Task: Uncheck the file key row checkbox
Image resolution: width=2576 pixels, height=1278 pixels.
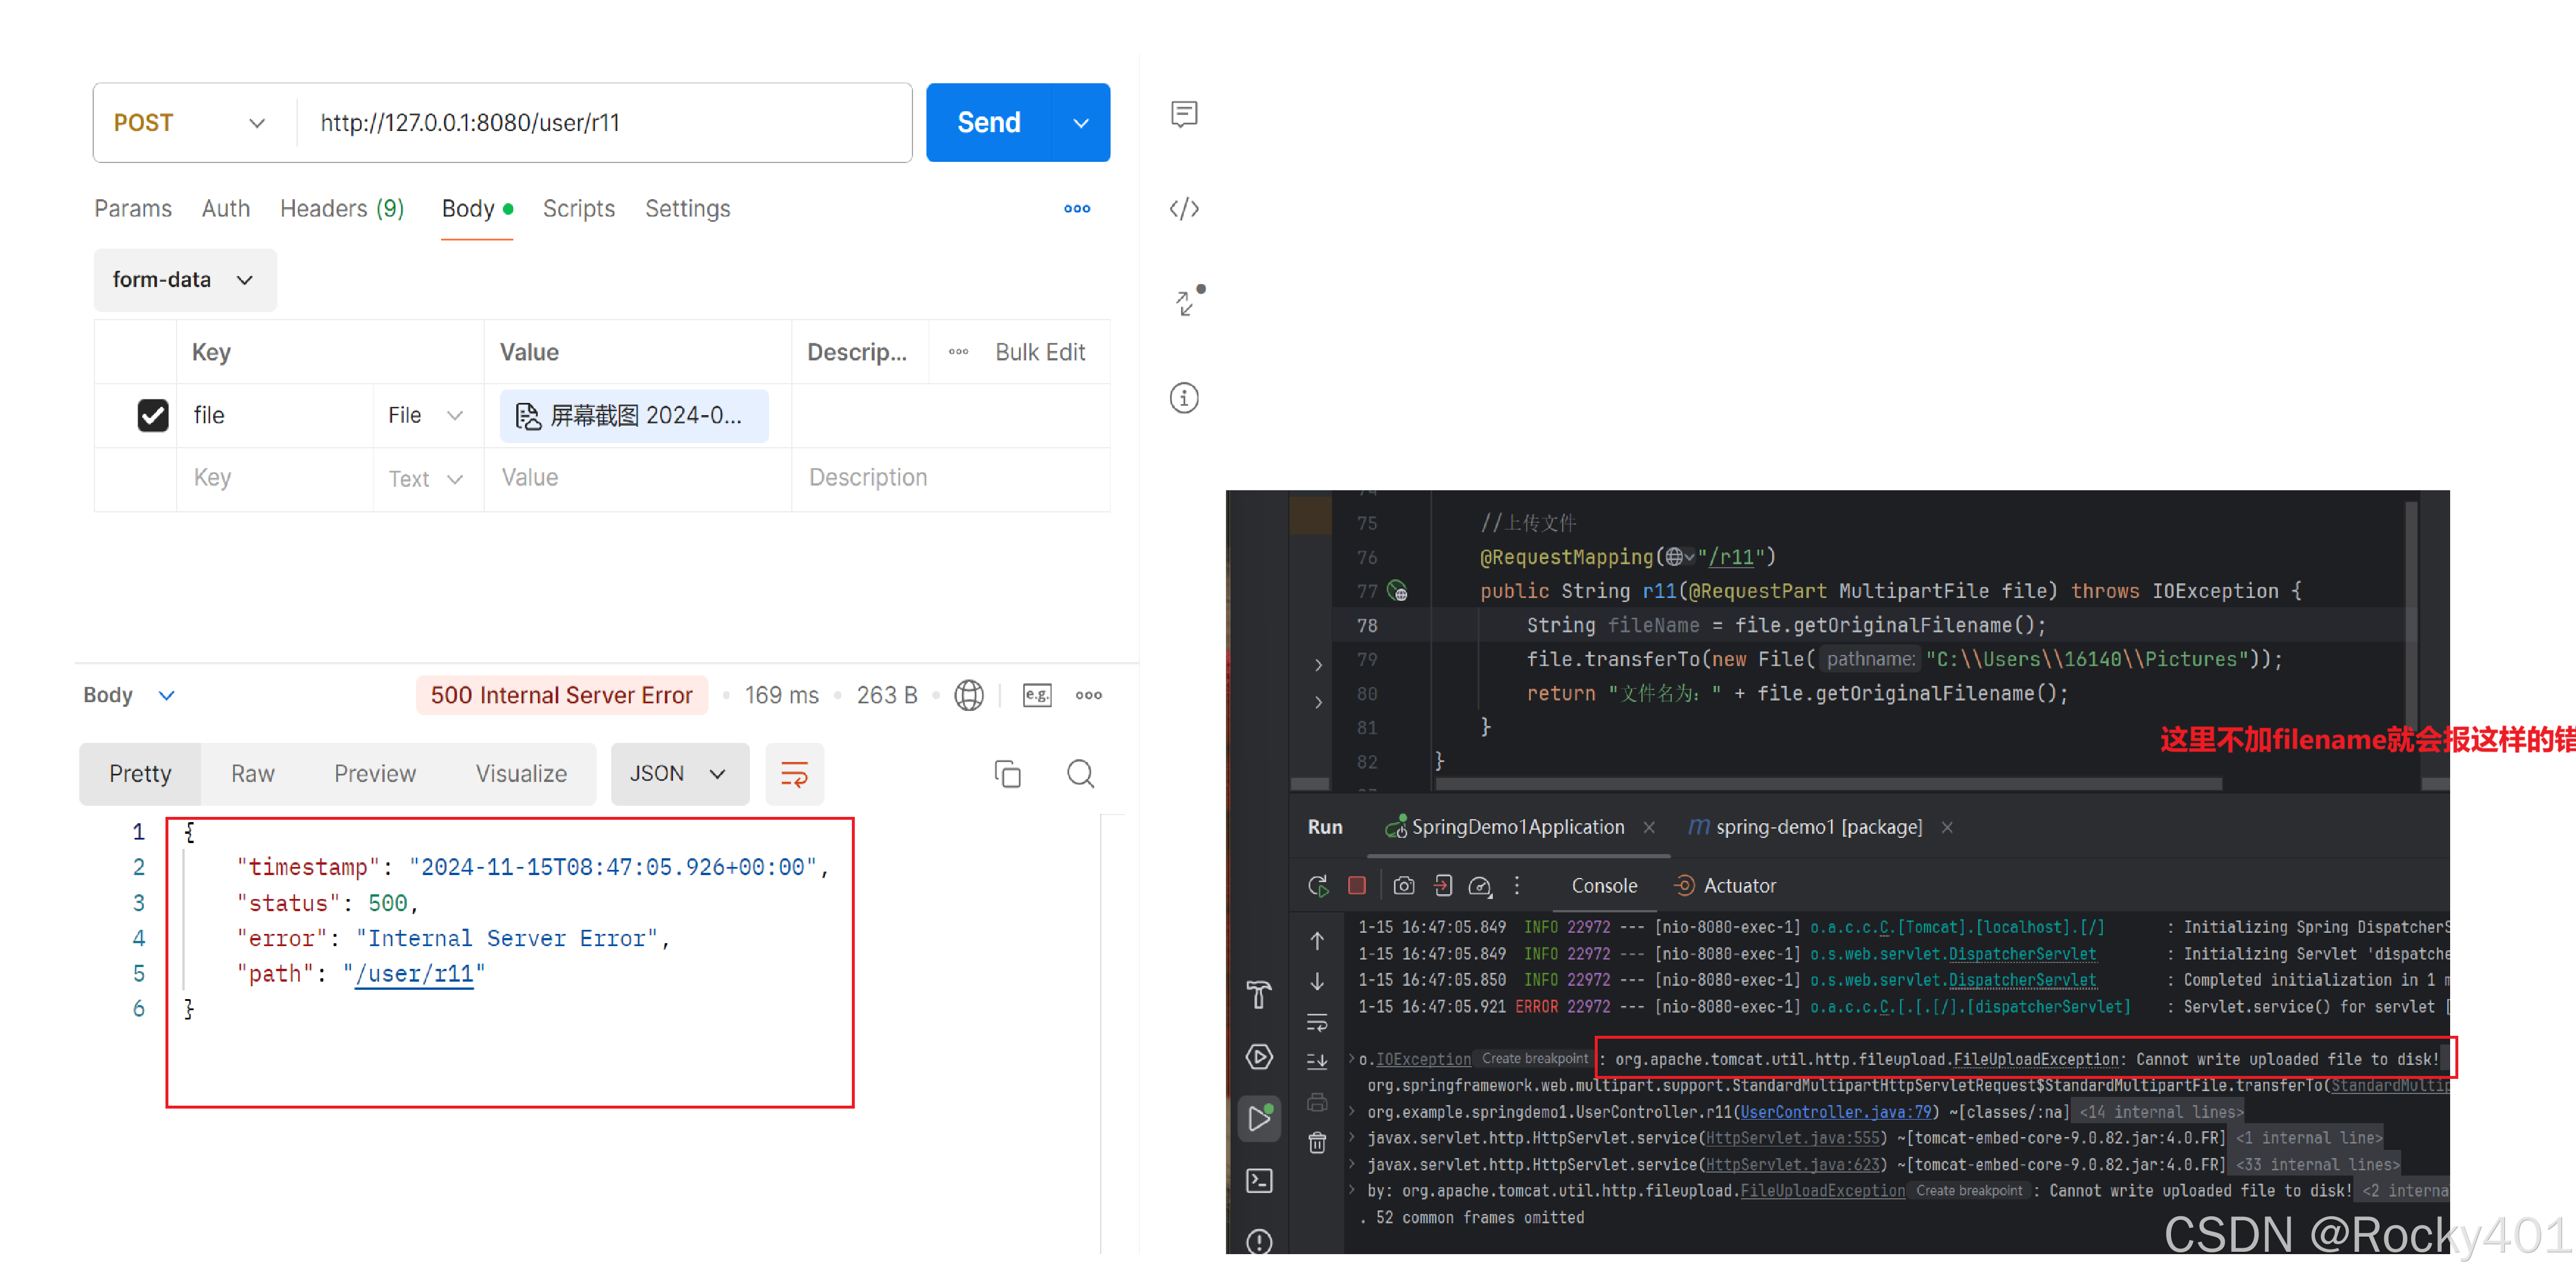Action: coord(153,415)
